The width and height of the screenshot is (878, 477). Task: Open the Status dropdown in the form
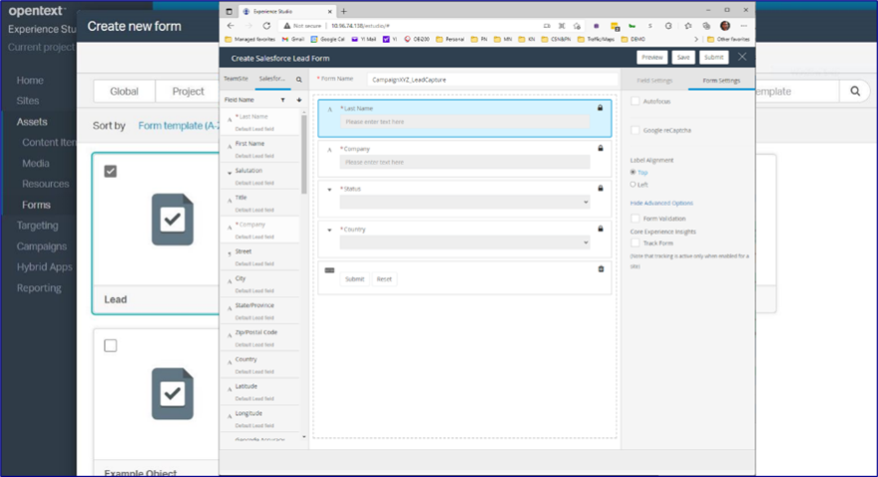pos(465,203)
